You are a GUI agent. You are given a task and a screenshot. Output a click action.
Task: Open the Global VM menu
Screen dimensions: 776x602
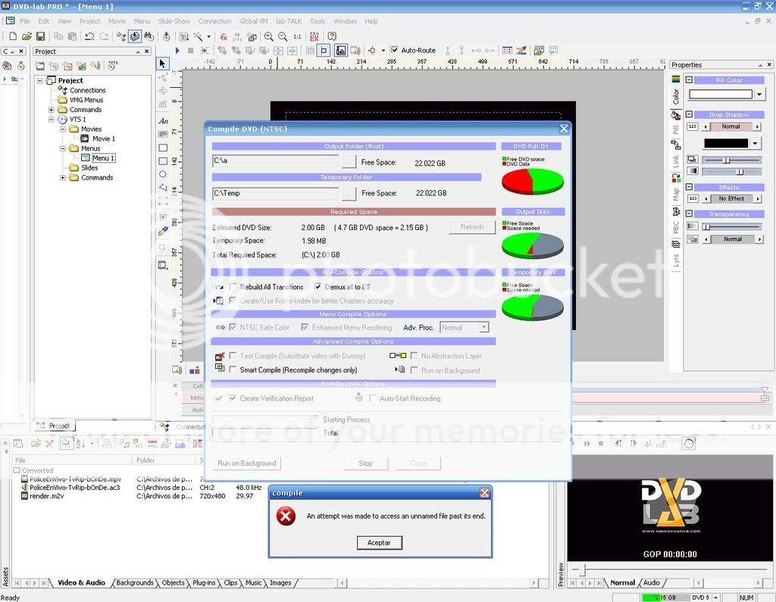[x=253, y=21]
